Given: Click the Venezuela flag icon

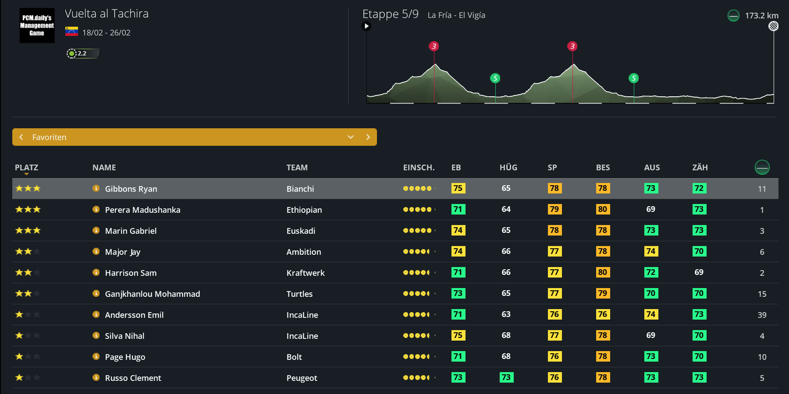Looking at the screenshot, I should point(71,32).
